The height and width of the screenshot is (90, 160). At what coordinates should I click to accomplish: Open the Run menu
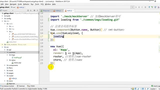(32, 4)
